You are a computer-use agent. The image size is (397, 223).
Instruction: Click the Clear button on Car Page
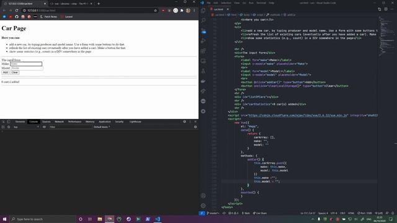click(x=15, y=72)
